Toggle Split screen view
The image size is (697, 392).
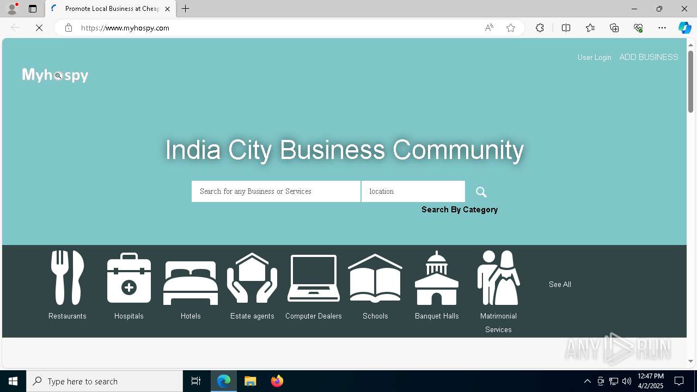tap(566, 28)
